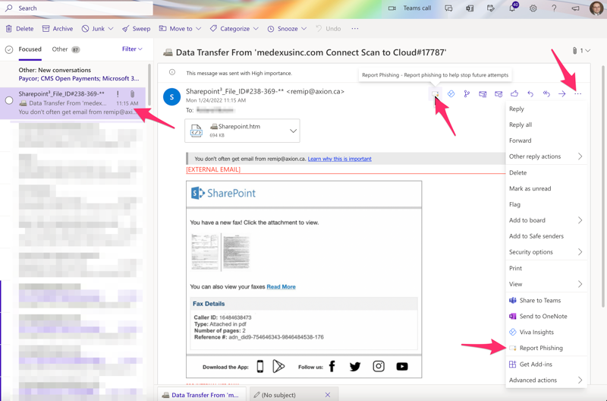Click the Report Phishing icon in message header
This screenshot has width=607, height=401.
click(x=436, y=94)
